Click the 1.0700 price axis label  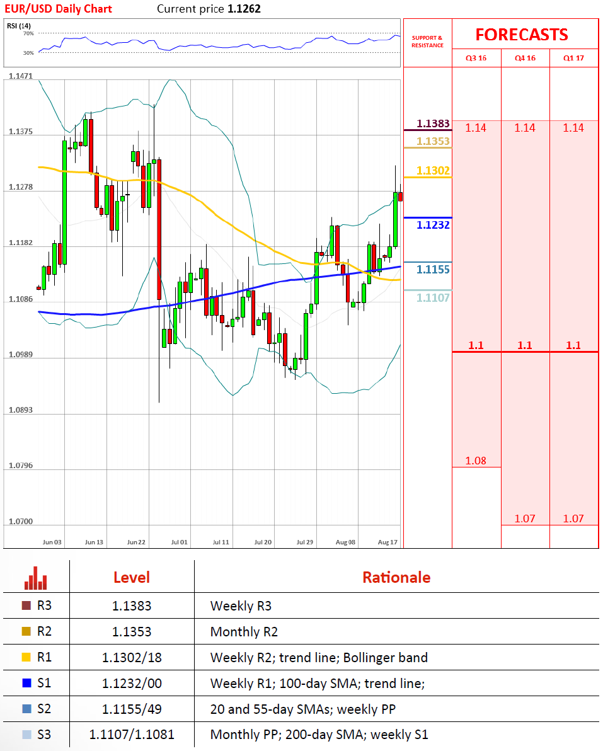pyautogui.click(x=21, y=522)
